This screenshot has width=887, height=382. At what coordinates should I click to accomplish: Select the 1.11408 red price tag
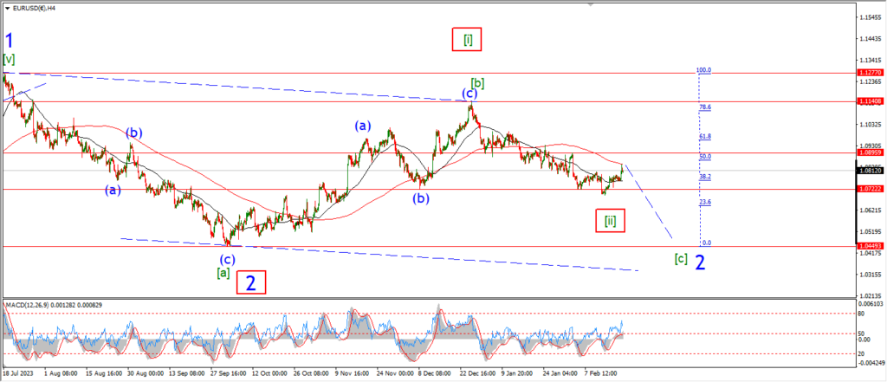click(x=870, y=101)
